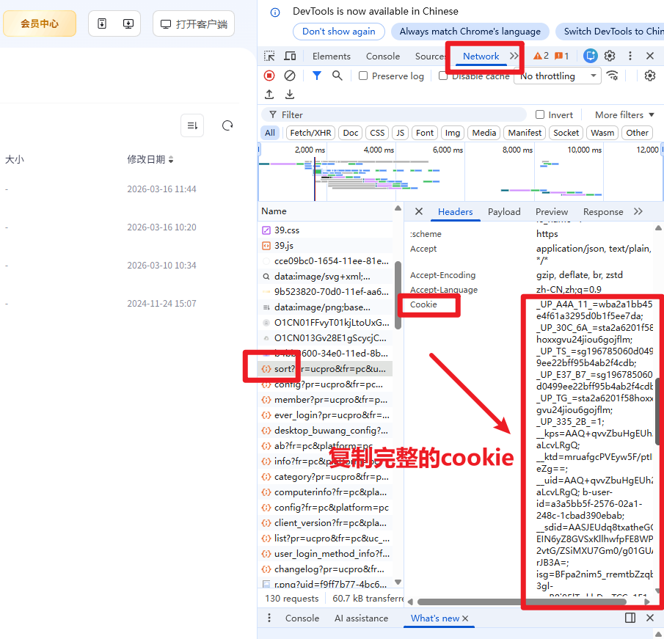The width and height of the screenshot is (664, 639).
Task: Filter requests by Fetch/XHR
Action: tap(310, 133)
